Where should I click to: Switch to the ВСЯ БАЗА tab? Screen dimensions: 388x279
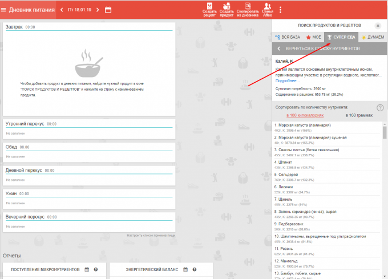pyautogui.click(x=287, y=37)
